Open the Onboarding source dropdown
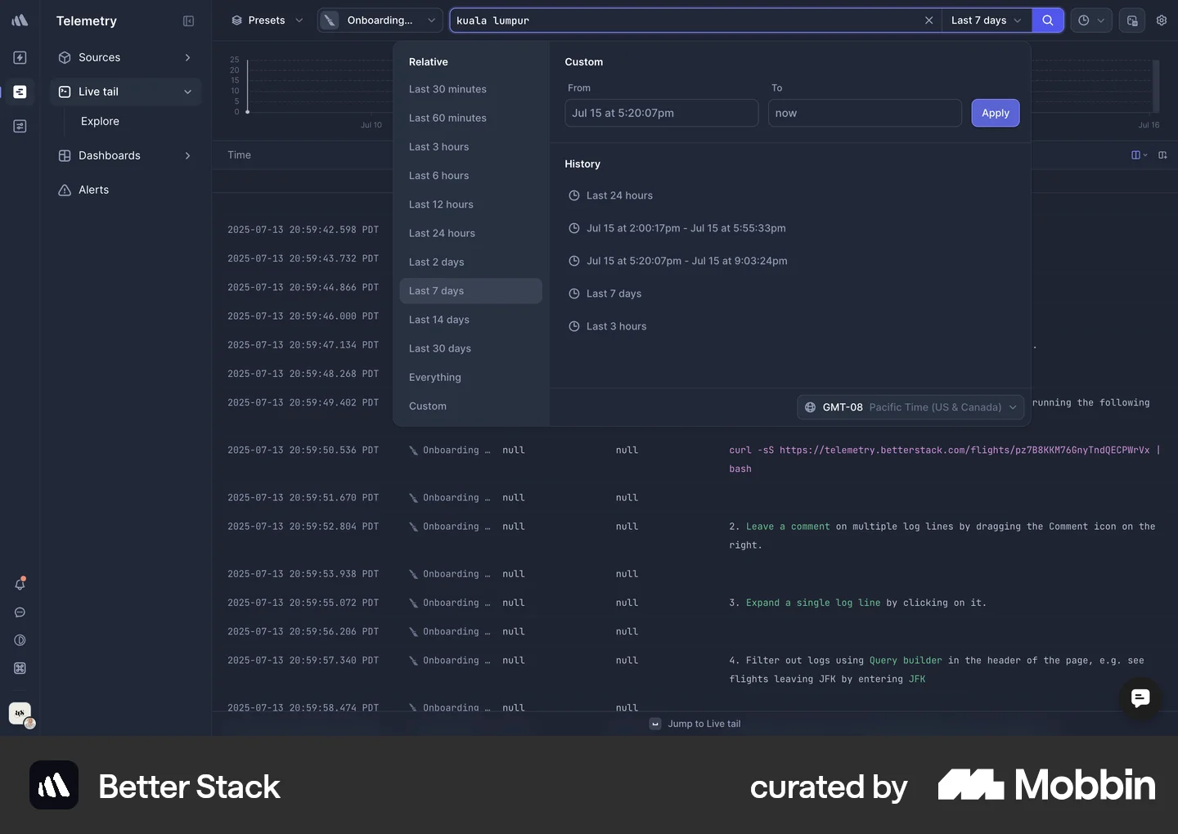 pos(380,20)
